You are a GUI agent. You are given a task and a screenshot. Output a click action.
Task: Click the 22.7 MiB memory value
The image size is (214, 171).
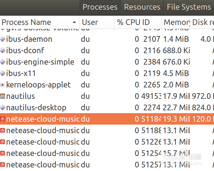(176, 107)
